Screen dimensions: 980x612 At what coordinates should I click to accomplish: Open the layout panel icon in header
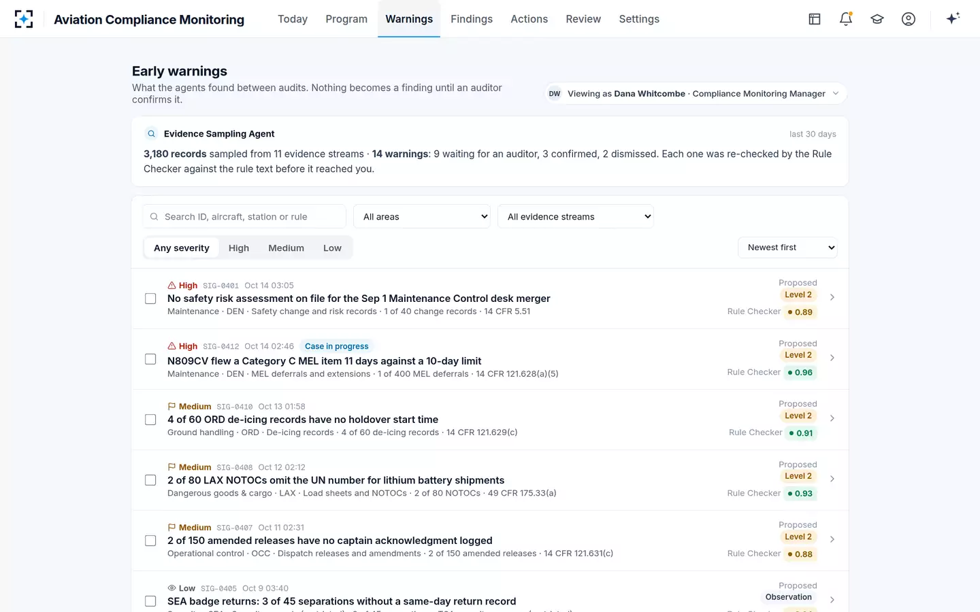pos(815,19)
